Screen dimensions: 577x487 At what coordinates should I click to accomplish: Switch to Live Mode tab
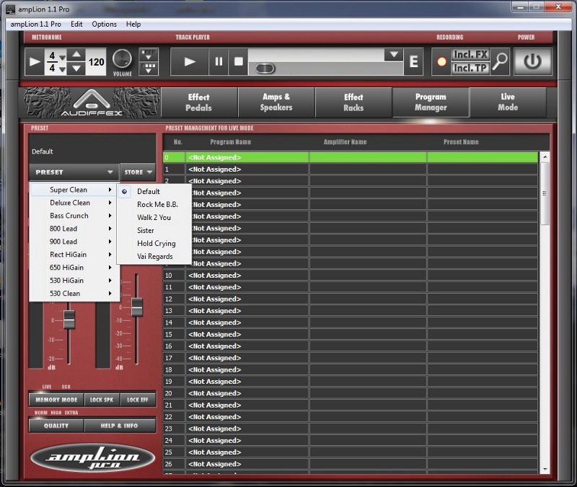click(x=508, y=102)
